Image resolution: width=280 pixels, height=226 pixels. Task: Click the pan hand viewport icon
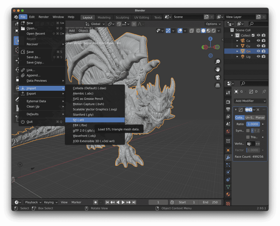[218, 69]
